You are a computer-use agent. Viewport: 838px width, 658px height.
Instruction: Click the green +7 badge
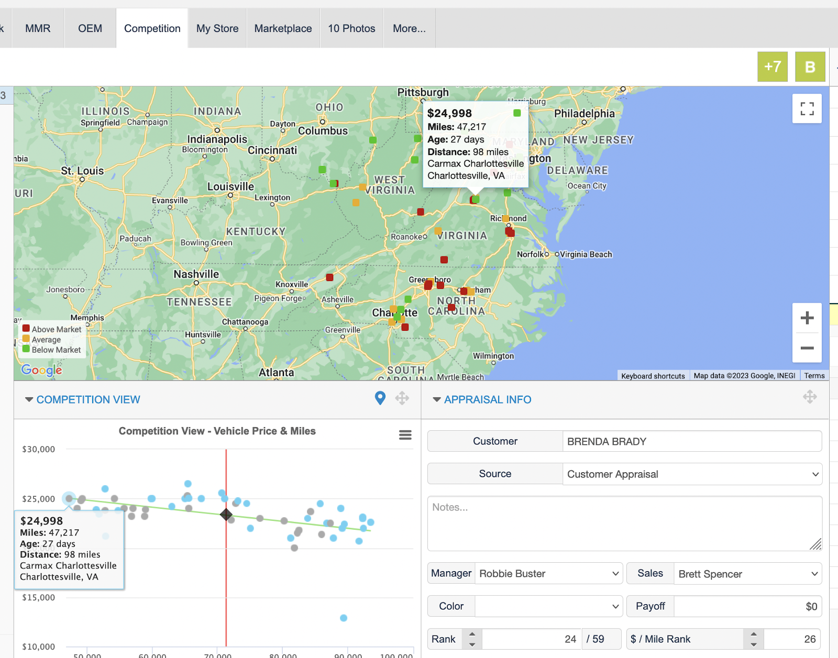click(772, 66)
